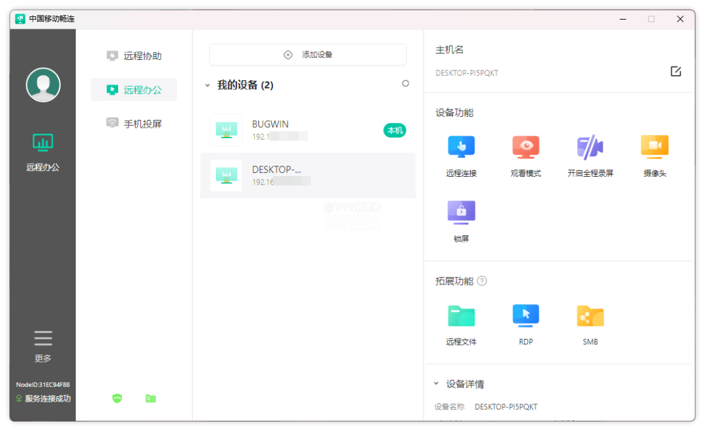This screenshot has width=705, height=431.
Task: Start 远程连接 remote connection
Action: pos(462,156)
